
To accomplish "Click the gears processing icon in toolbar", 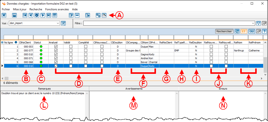I will coord(98,15).
